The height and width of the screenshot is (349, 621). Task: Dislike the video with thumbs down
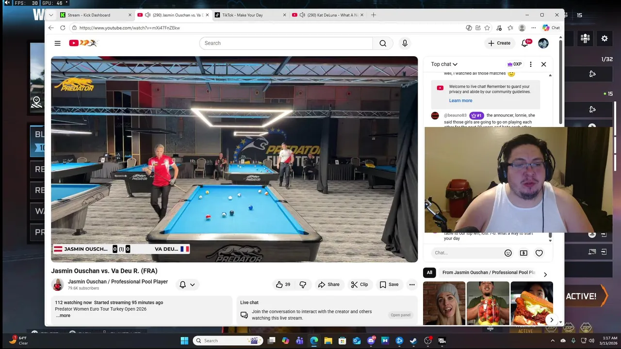pyautogui.click(x=303, y=285)
